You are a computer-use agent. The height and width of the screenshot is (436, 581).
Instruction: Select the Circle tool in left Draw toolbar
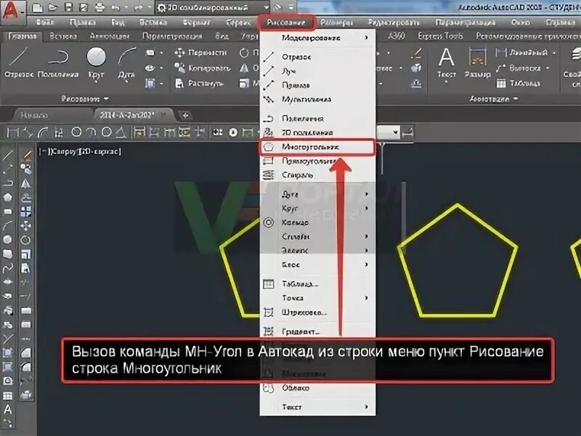[x=8, y=240]
